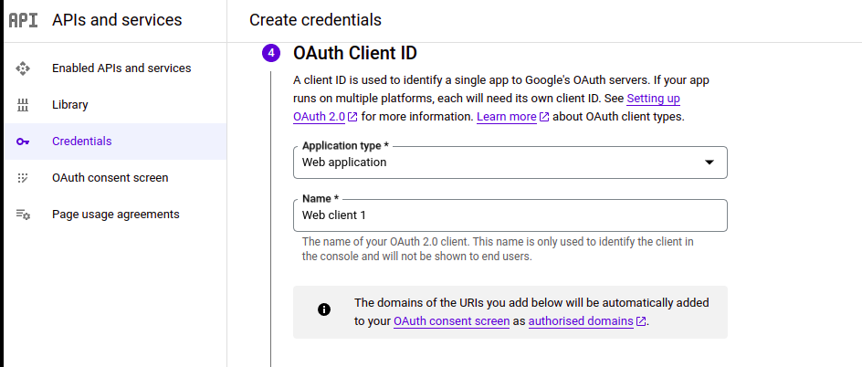This screenshot has width=862, height=367.
Task: Click the Page usage agreements icon
Action: click(24, 215)
